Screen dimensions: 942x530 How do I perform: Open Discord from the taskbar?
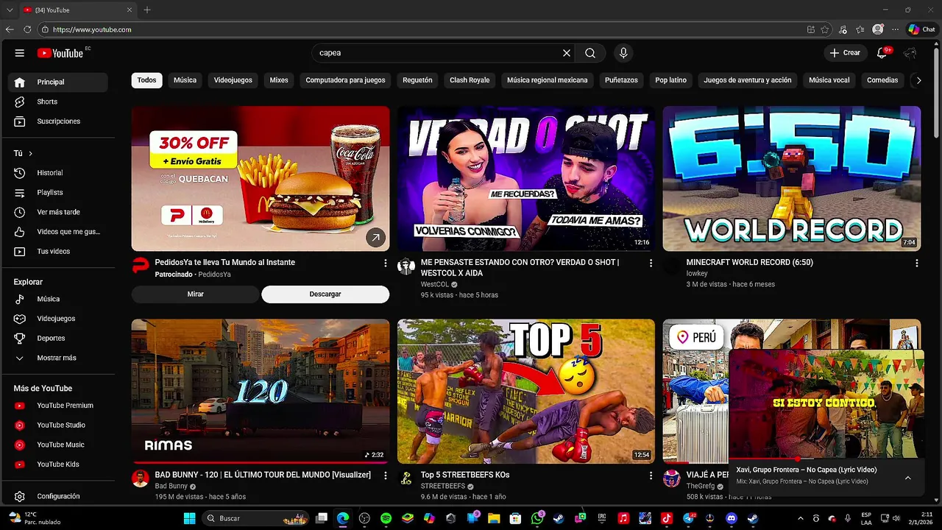tap(731, 518)
